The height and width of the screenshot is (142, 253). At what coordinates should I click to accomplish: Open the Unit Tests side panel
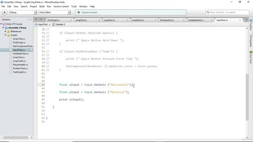[x=251, y=57]
